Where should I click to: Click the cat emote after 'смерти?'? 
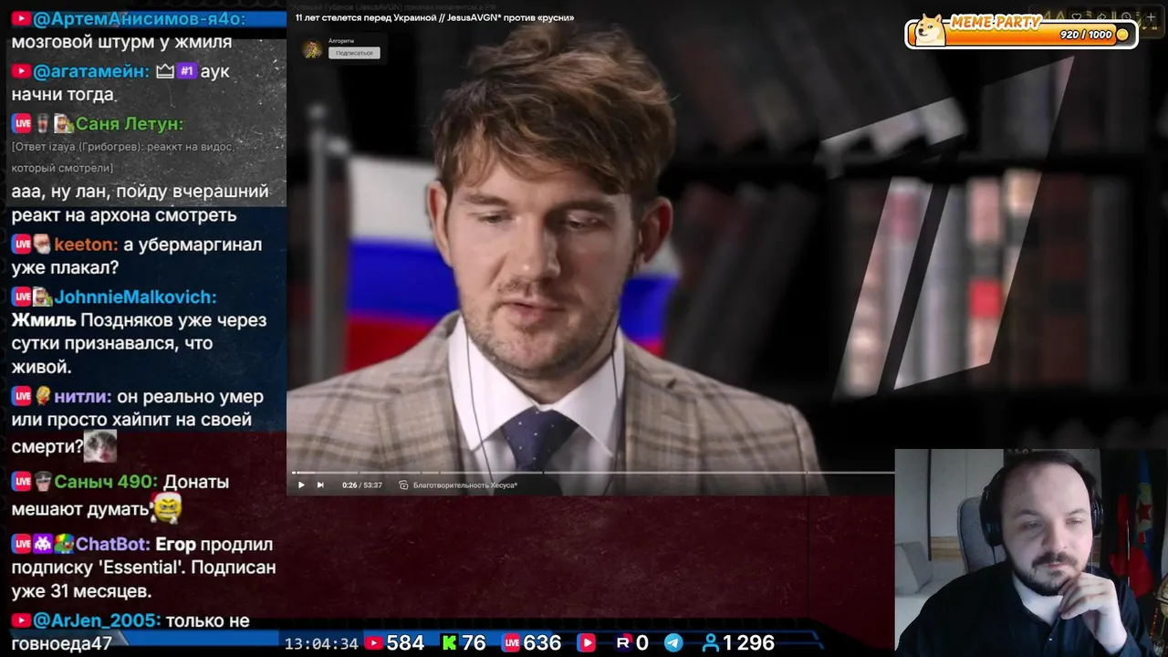click(100, 446)
